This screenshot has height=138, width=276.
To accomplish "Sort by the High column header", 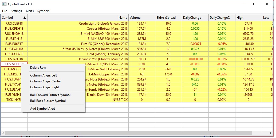I will pyautogui.click(x=249, y=18).
